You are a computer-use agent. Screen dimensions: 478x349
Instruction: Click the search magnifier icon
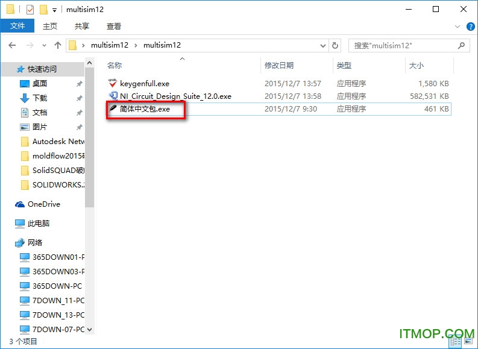pos(462,46)
